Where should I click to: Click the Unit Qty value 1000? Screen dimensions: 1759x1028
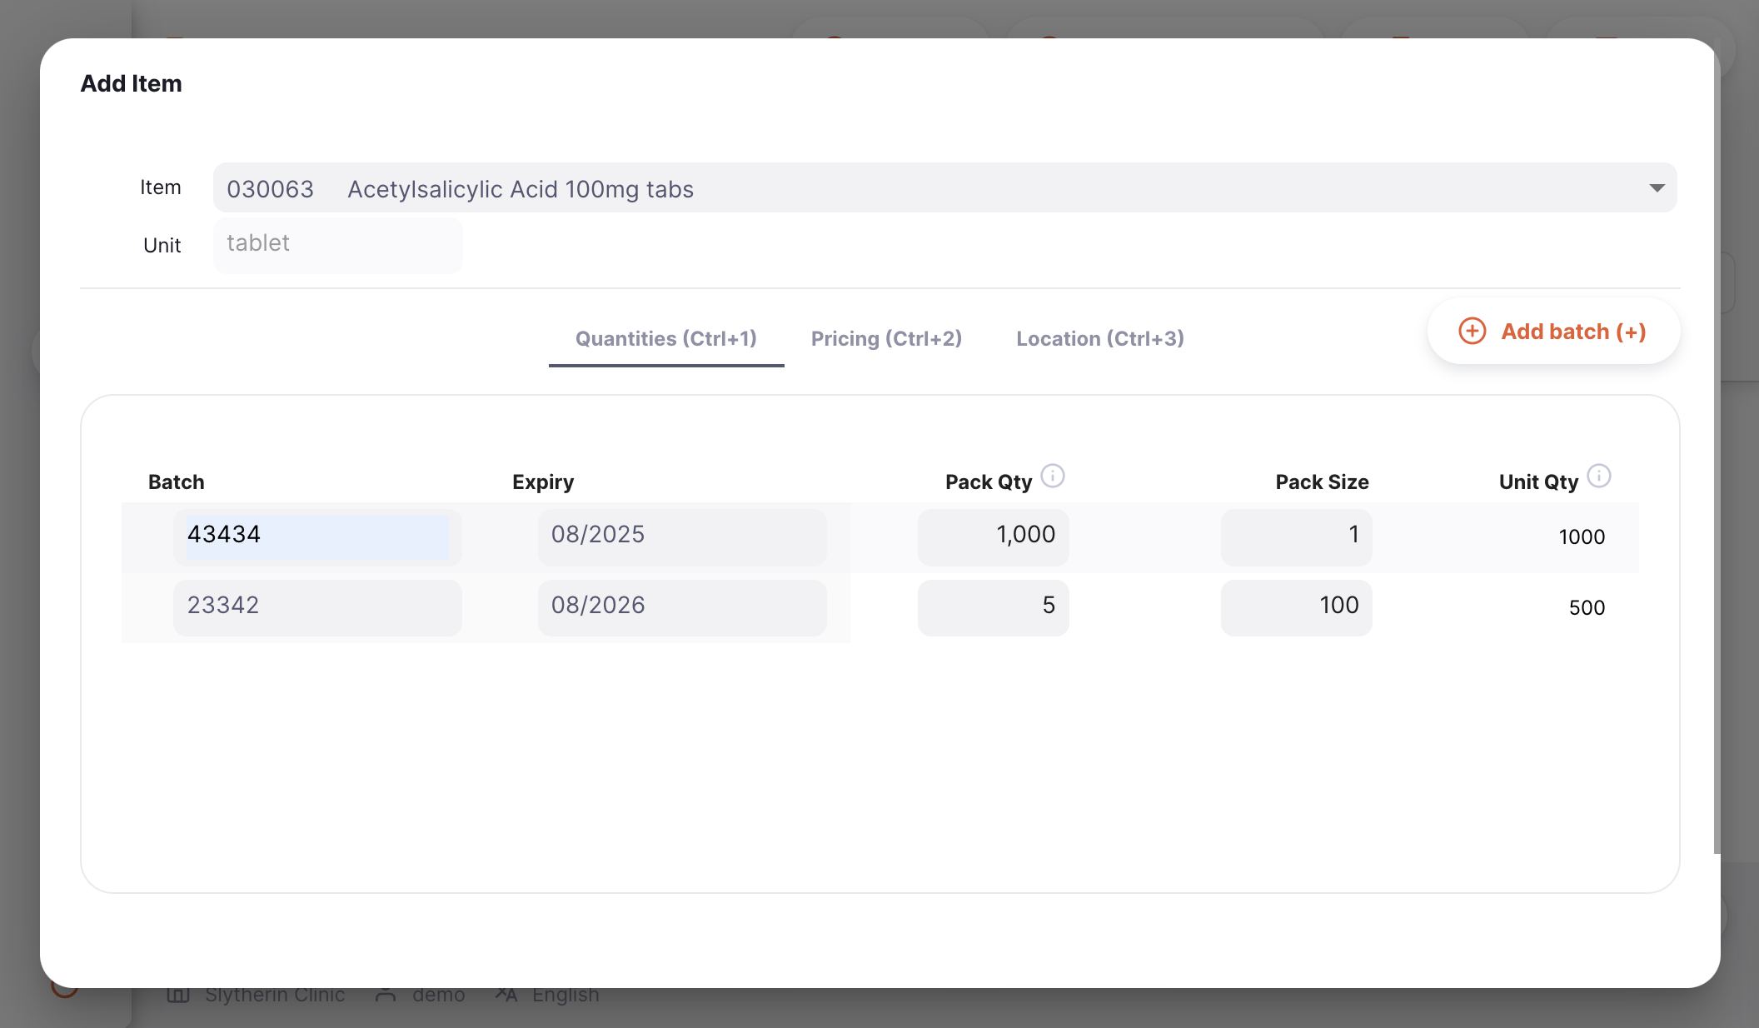point(1582,537)
